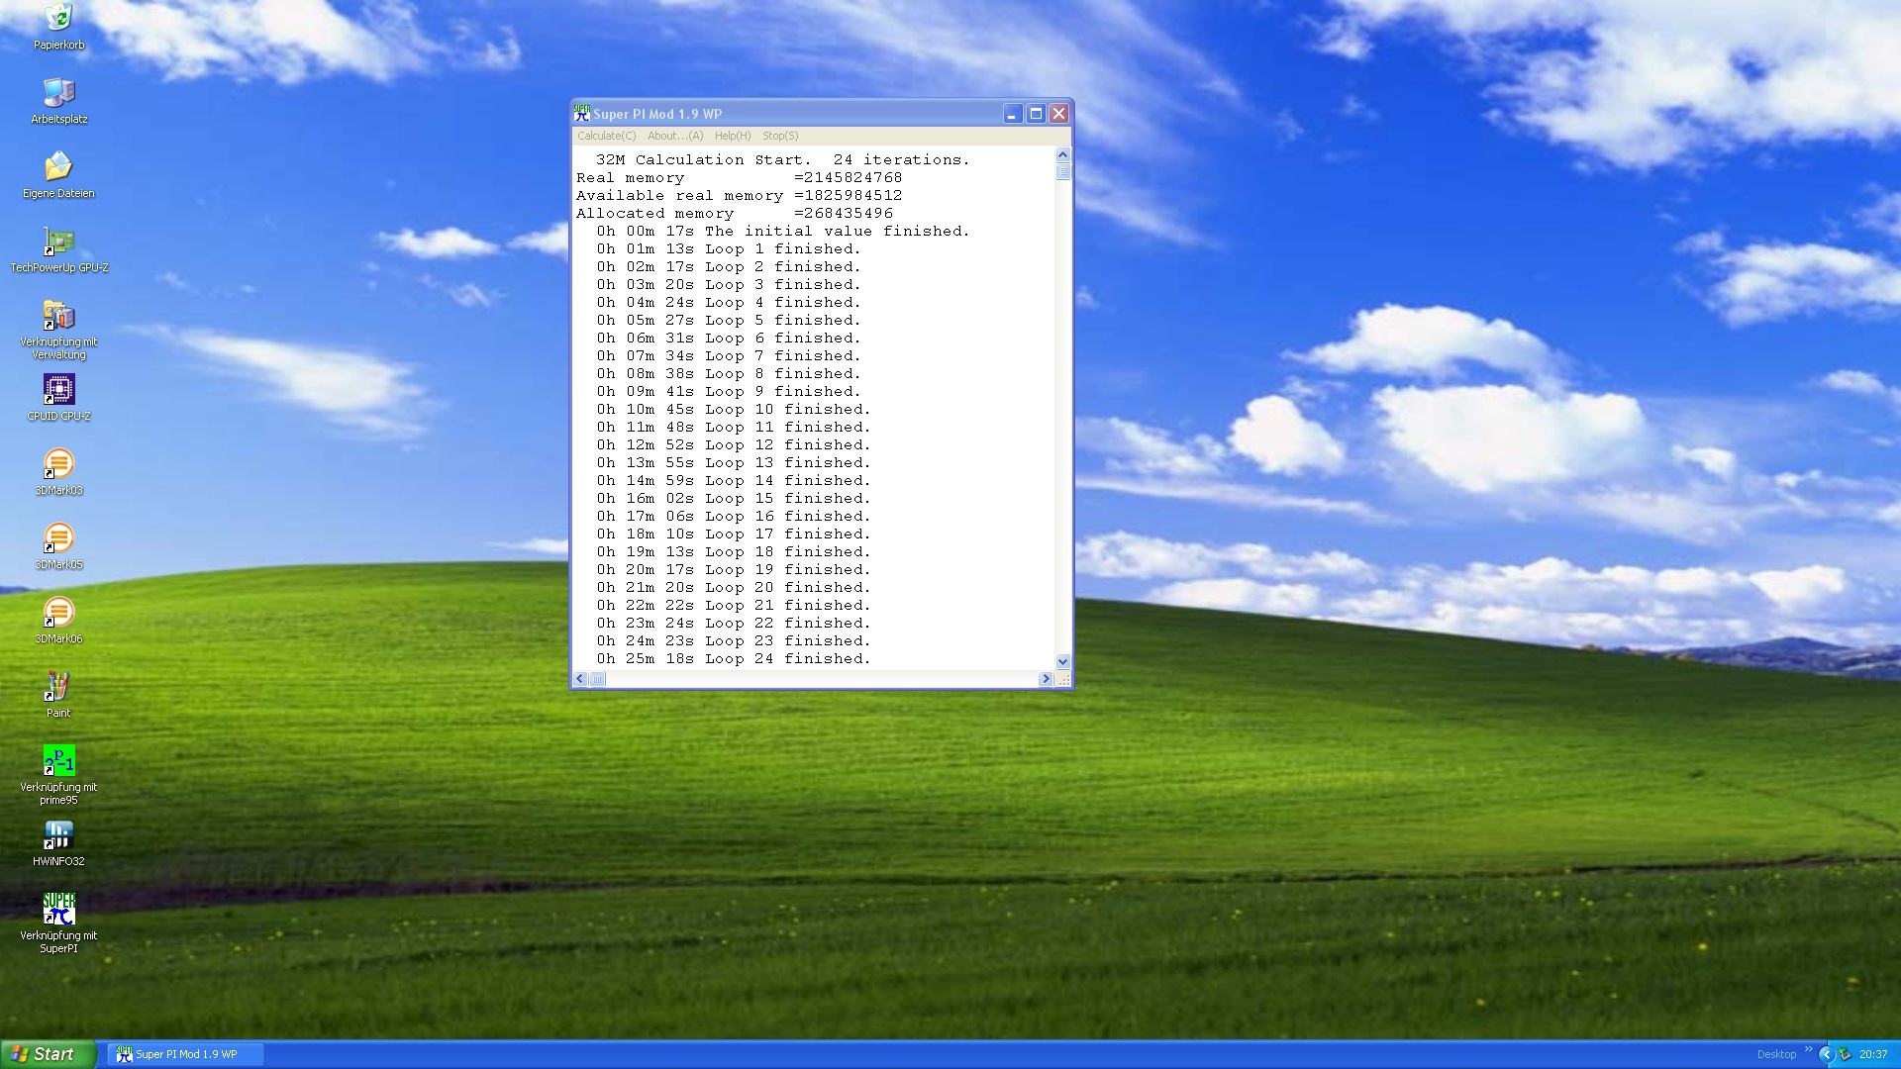Select the prime95 shortcut icon
Image resolution: width=1901 pixels, height=1069 pixels.
pos(58,761)
